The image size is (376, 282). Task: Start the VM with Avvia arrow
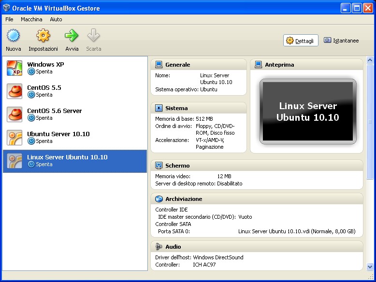pos(72,35)
